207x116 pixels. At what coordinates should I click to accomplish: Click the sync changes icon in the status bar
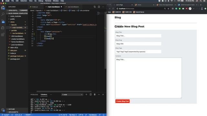coord(12,115)
